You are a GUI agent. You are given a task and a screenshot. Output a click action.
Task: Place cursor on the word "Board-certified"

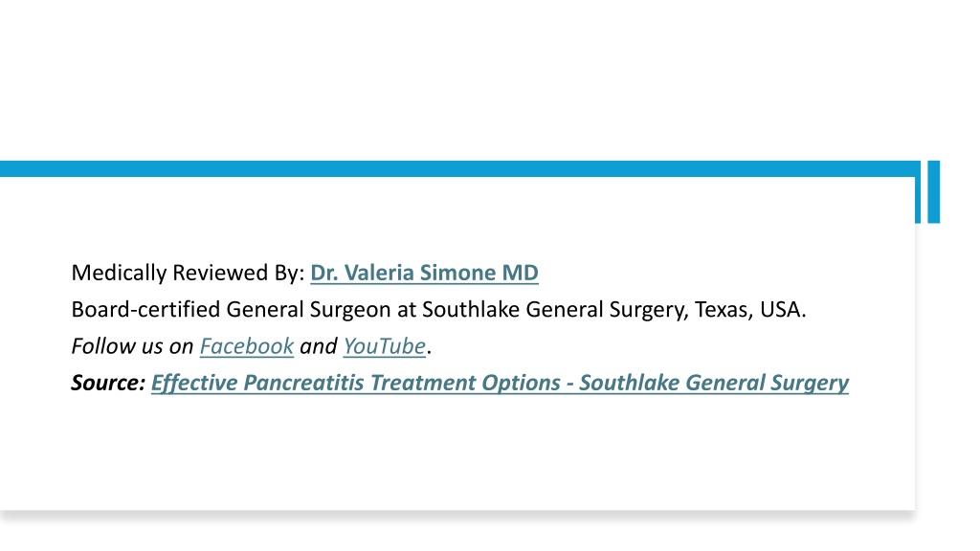145,310
